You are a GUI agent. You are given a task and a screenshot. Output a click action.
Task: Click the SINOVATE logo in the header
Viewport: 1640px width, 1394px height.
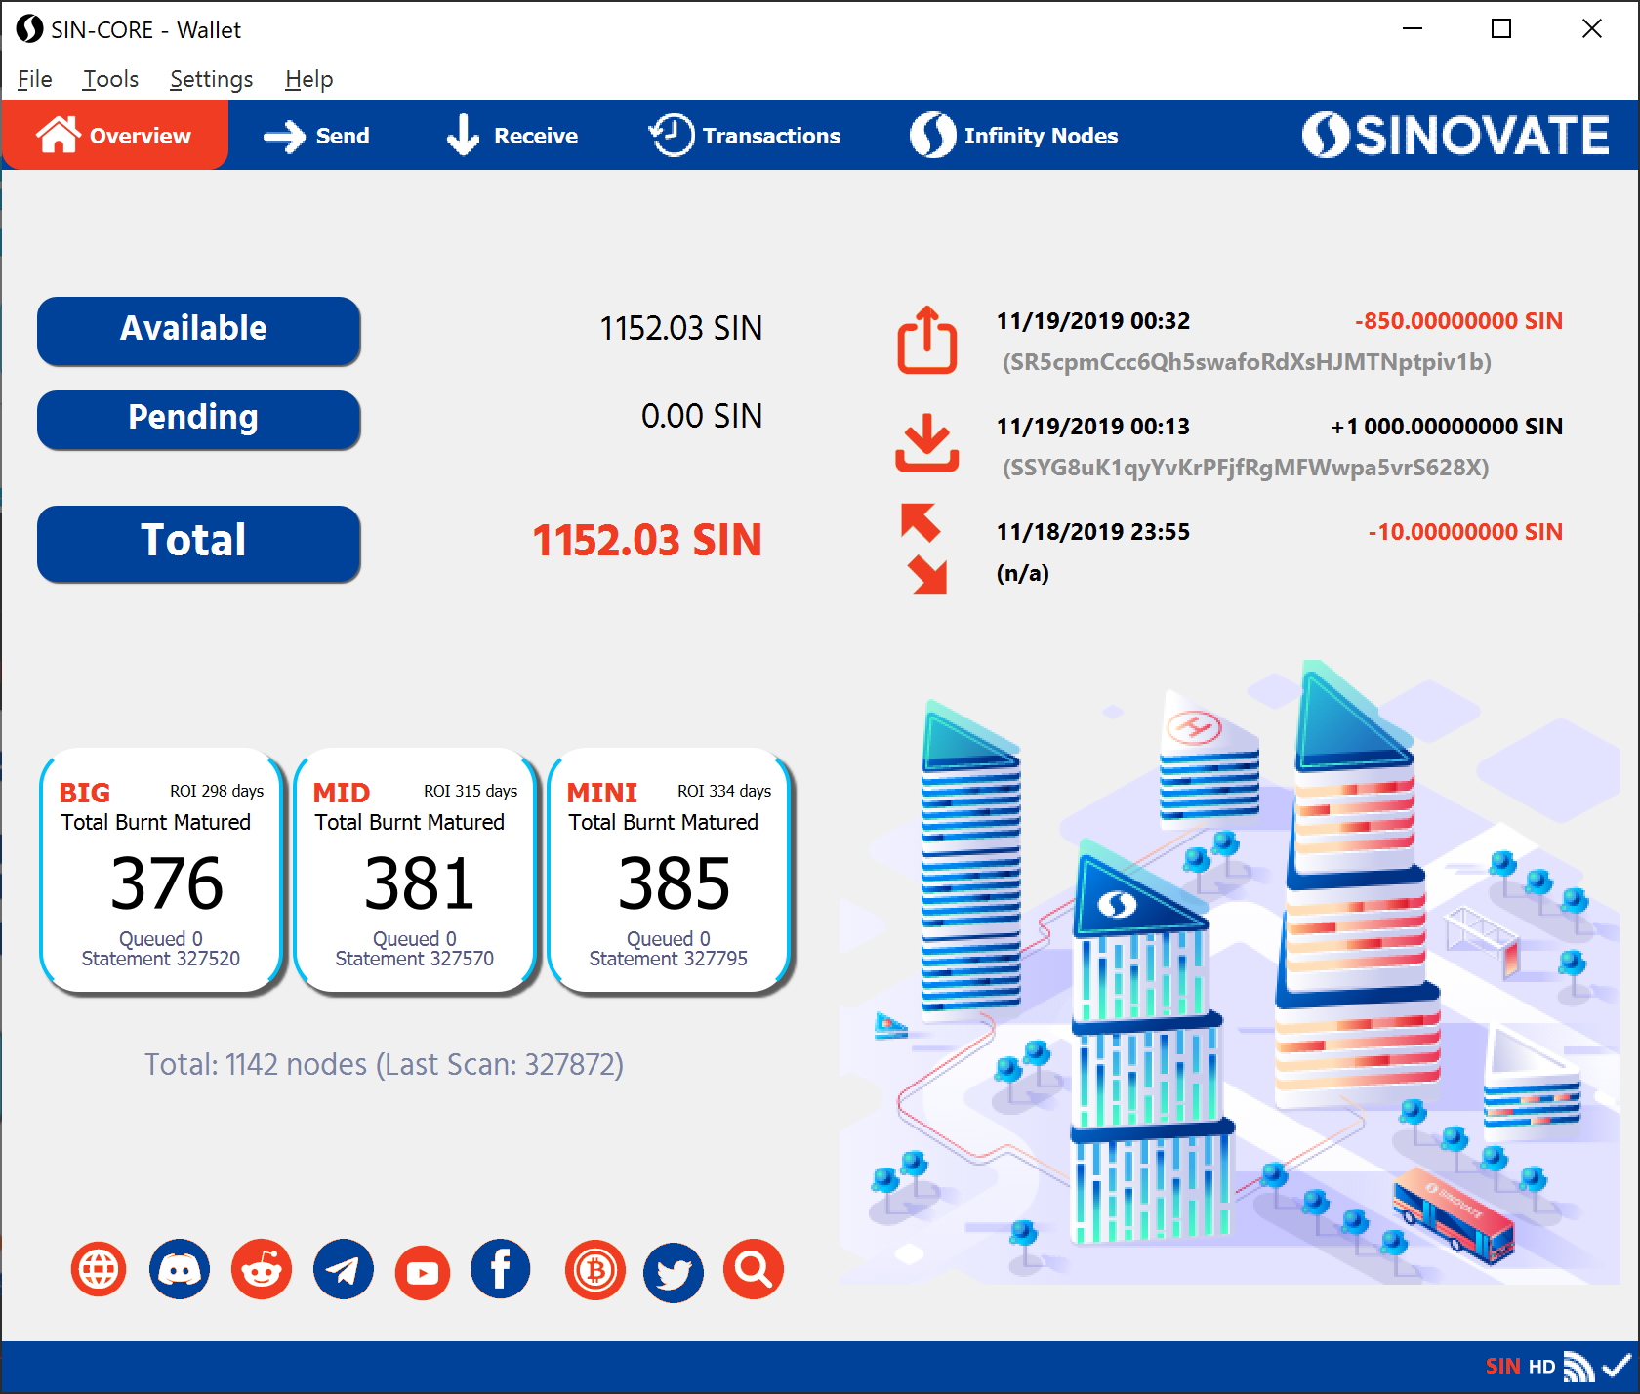coord(1455,135)
